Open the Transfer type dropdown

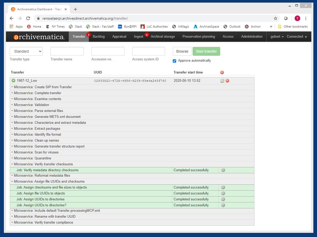point(26,51)
